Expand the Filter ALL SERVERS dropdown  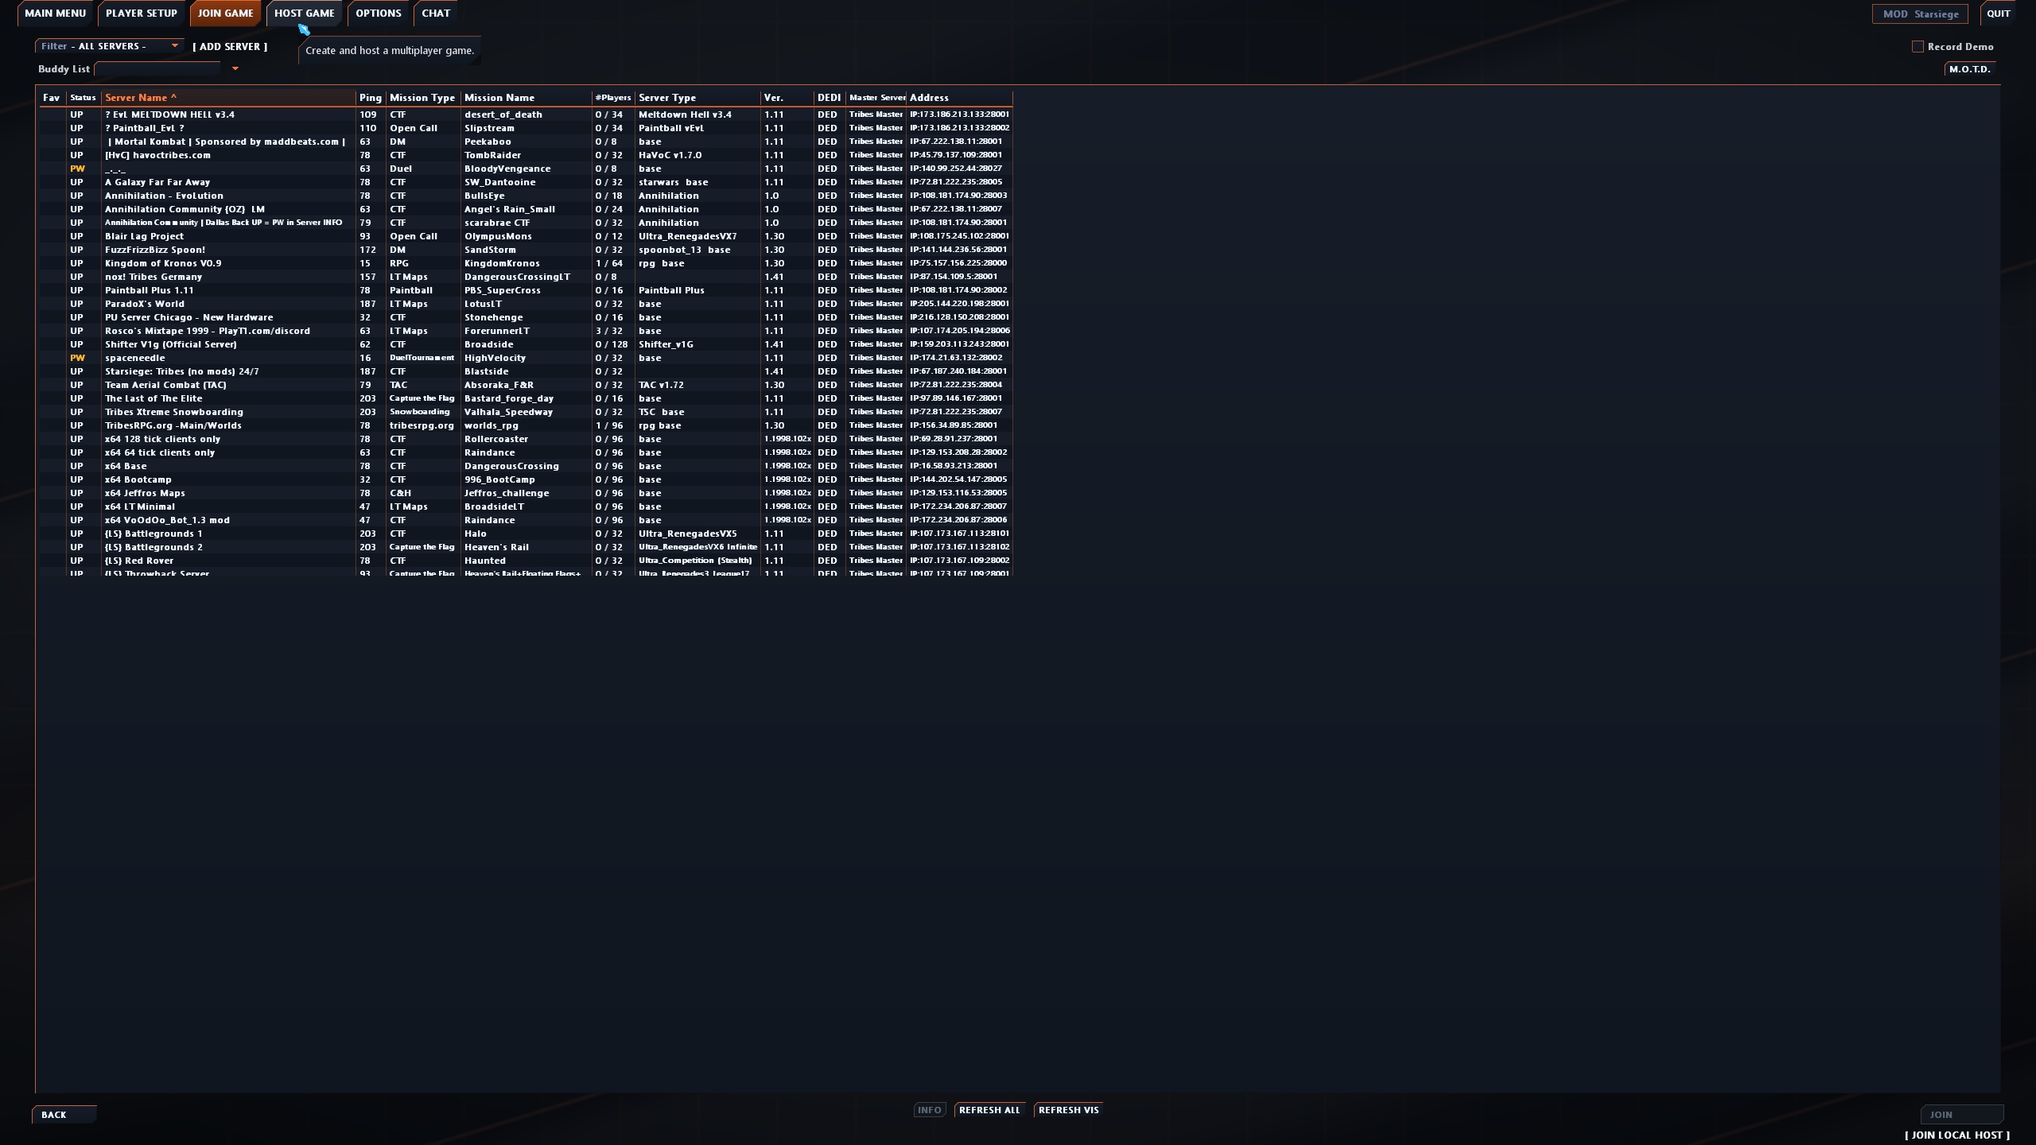tap(109, 46)
